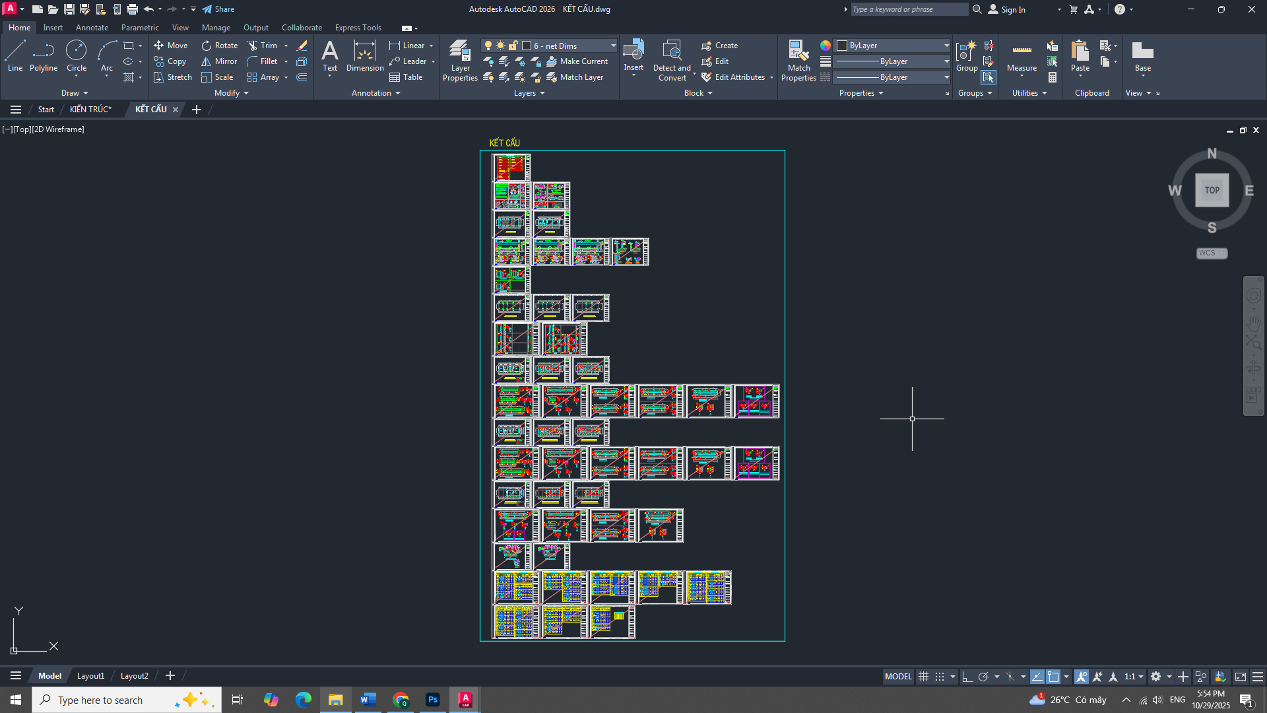Image resolution: width=1267 pixels, height=713 pixels.
Task: Toggle ortho mode in status bar
Action: (x=967, y=677)
